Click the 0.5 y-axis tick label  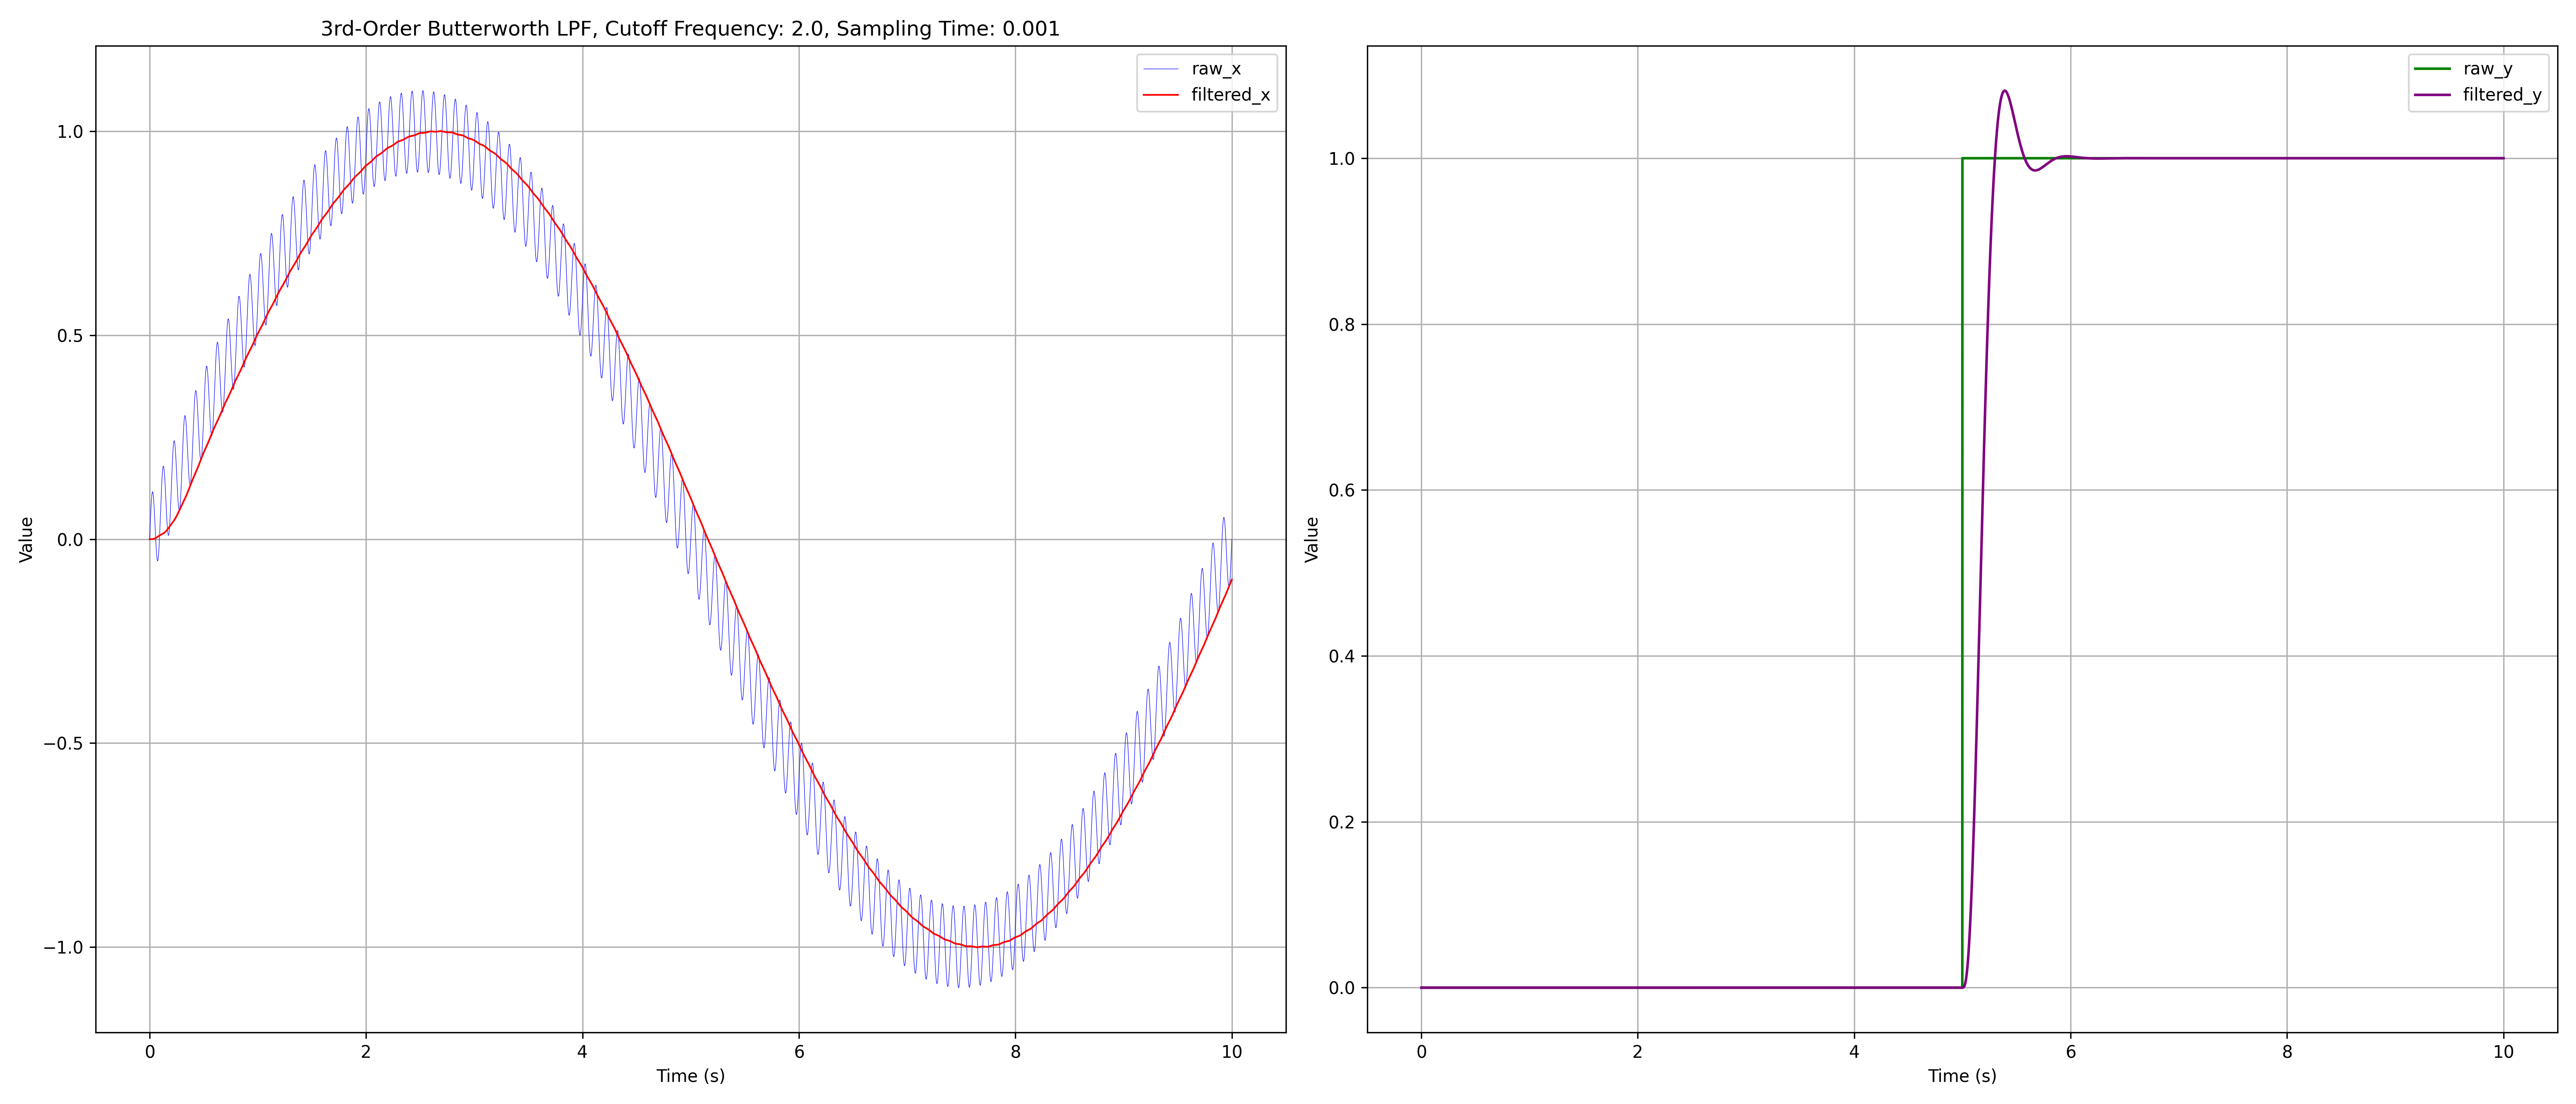pos(70,336)
